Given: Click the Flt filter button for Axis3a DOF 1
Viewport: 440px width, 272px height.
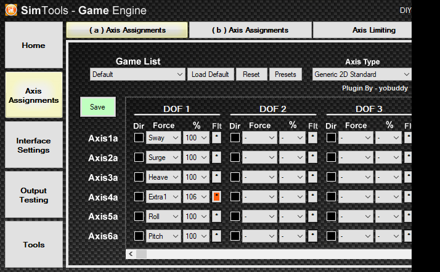Looking at the screenshot, I should click(216, 177).
